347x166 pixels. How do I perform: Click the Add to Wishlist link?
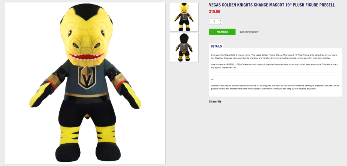(249, 32)
